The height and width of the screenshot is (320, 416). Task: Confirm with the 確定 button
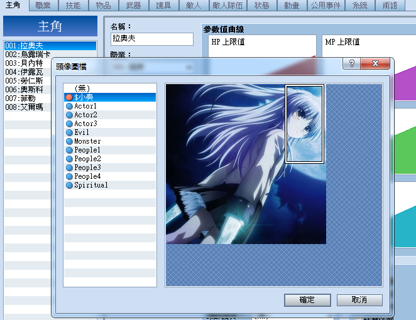pos(307,300)
